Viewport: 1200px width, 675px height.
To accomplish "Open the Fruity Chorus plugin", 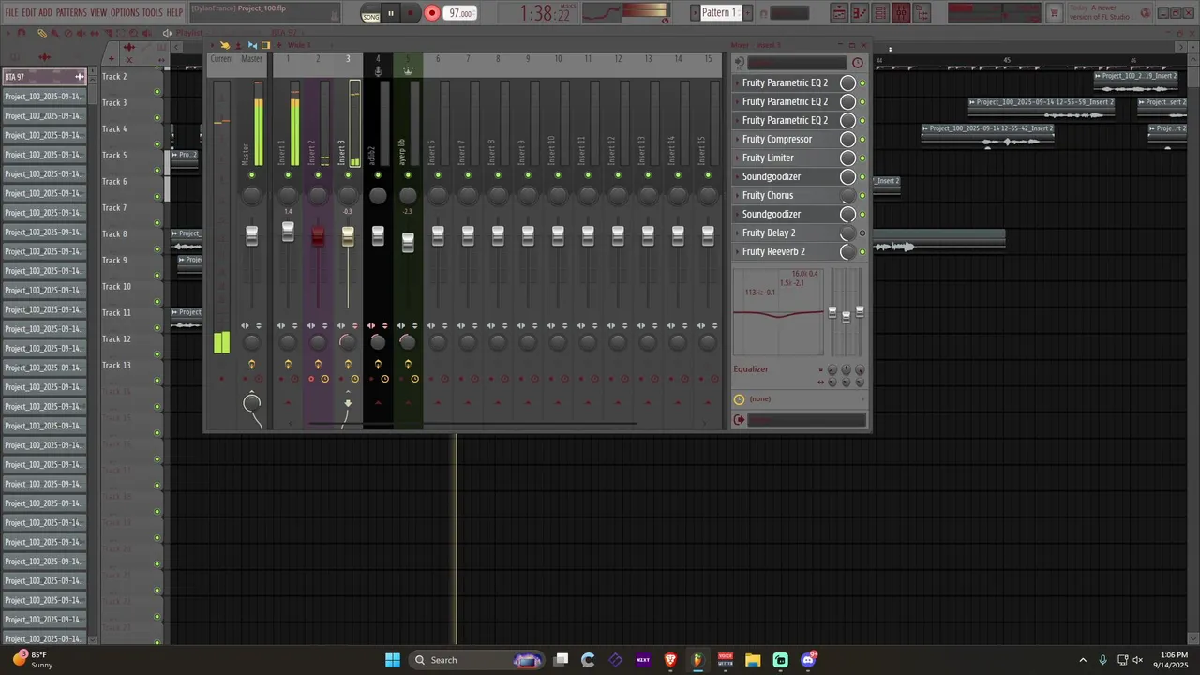I will 768,195.
